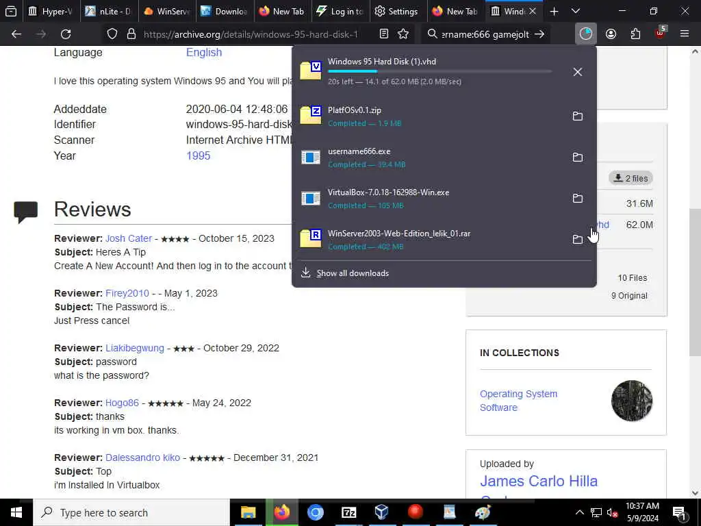Click the padlock site security icon
The image size is (701, 526).
tap(131, 34)
